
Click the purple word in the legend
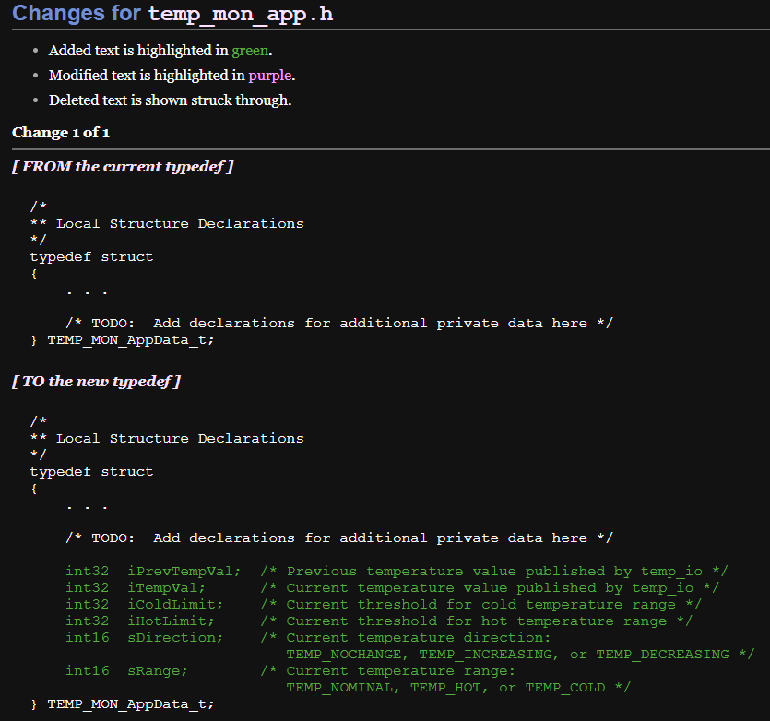(x=269, y=76)
